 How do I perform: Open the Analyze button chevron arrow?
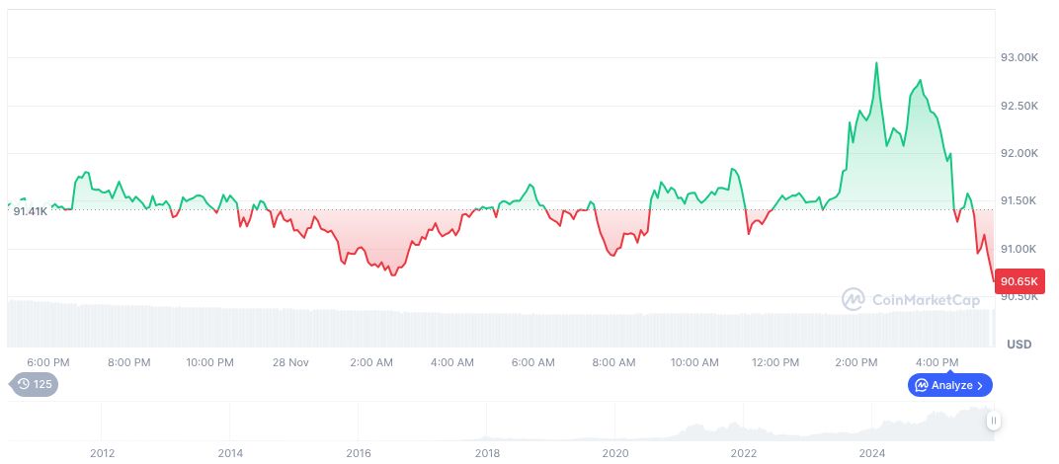[x=980, y=385]
